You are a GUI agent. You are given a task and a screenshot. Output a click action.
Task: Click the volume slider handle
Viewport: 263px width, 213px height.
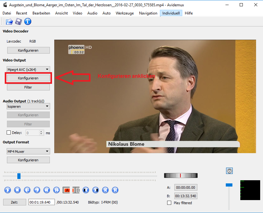(x=229, y=185)
